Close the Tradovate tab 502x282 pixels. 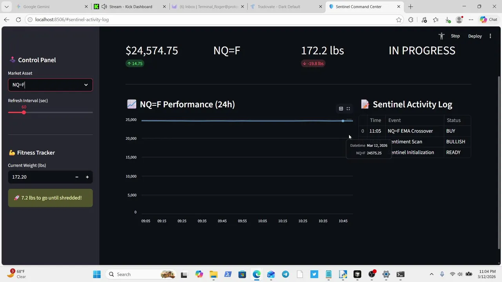click(320, 7)
